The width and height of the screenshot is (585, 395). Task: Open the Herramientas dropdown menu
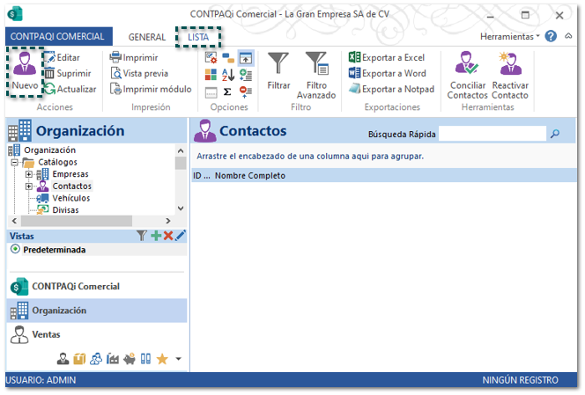click(509, 37)
